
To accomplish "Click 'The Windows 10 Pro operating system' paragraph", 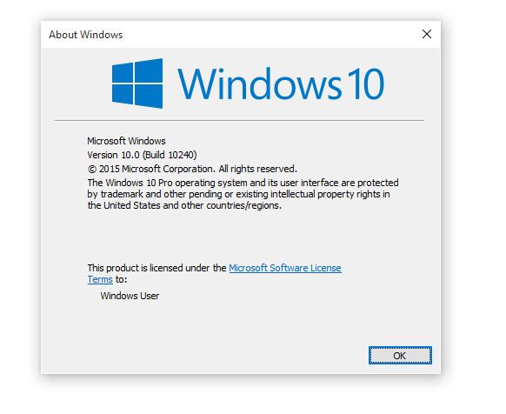I will [243, 194].
